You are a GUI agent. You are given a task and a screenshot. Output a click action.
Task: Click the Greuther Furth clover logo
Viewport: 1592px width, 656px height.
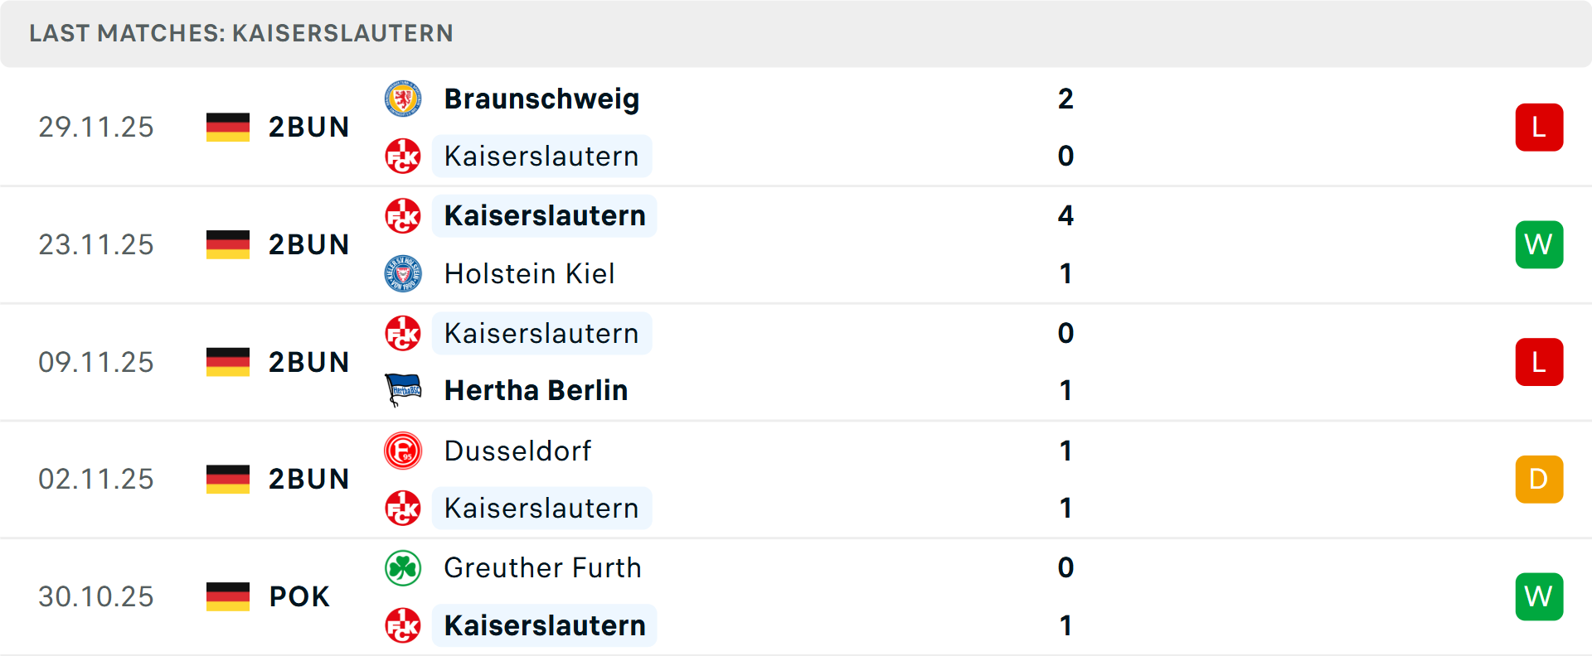click(x=404, y=568)
